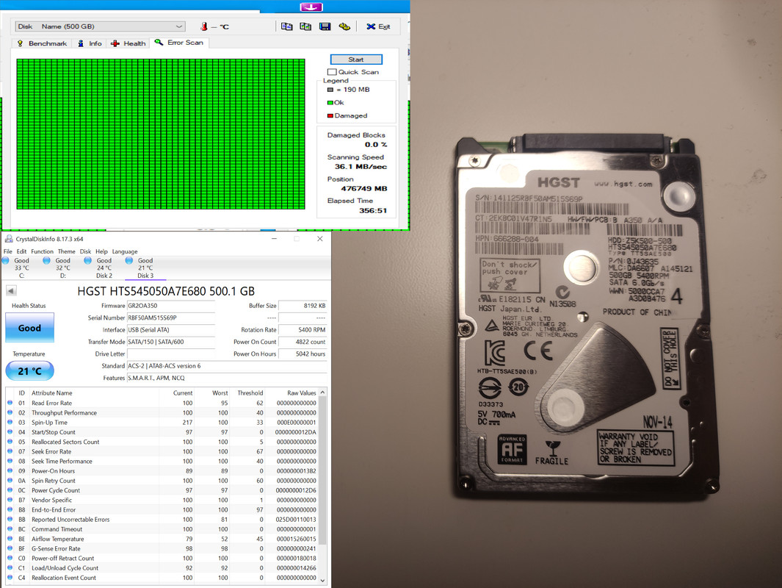Click the CrystalDiskInfo title bar app icon

point(9,239)
